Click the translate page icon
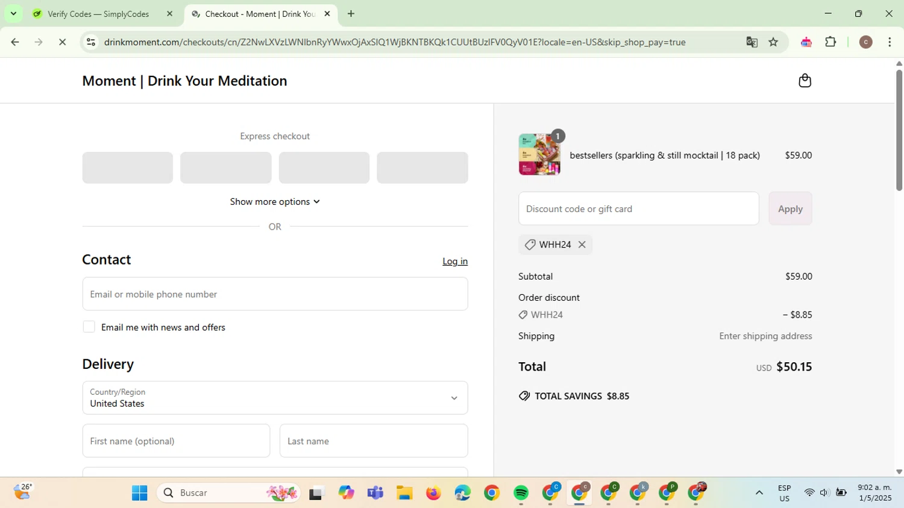The image size is (904, 508). coord(752,42)
